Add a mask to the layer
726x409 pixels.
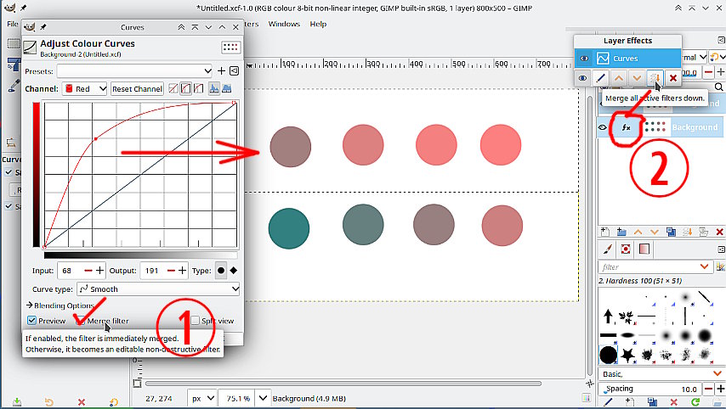(x=703, y=232)
